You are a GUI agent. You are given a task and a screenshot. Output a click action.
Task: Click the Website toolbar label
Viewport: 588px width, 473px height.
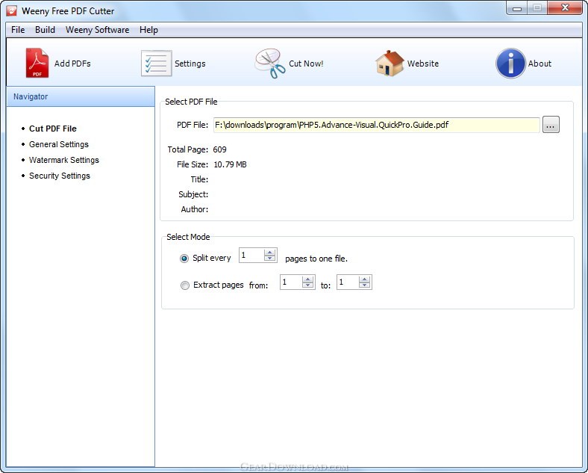(423, 64)
